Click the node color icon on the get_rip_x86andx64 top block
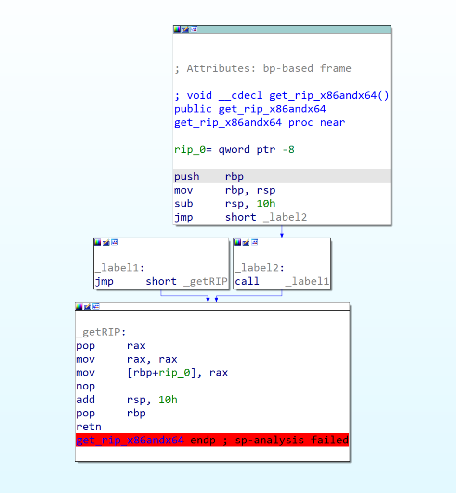This screenshot has width=456, height=493. (x=177, y=29)
